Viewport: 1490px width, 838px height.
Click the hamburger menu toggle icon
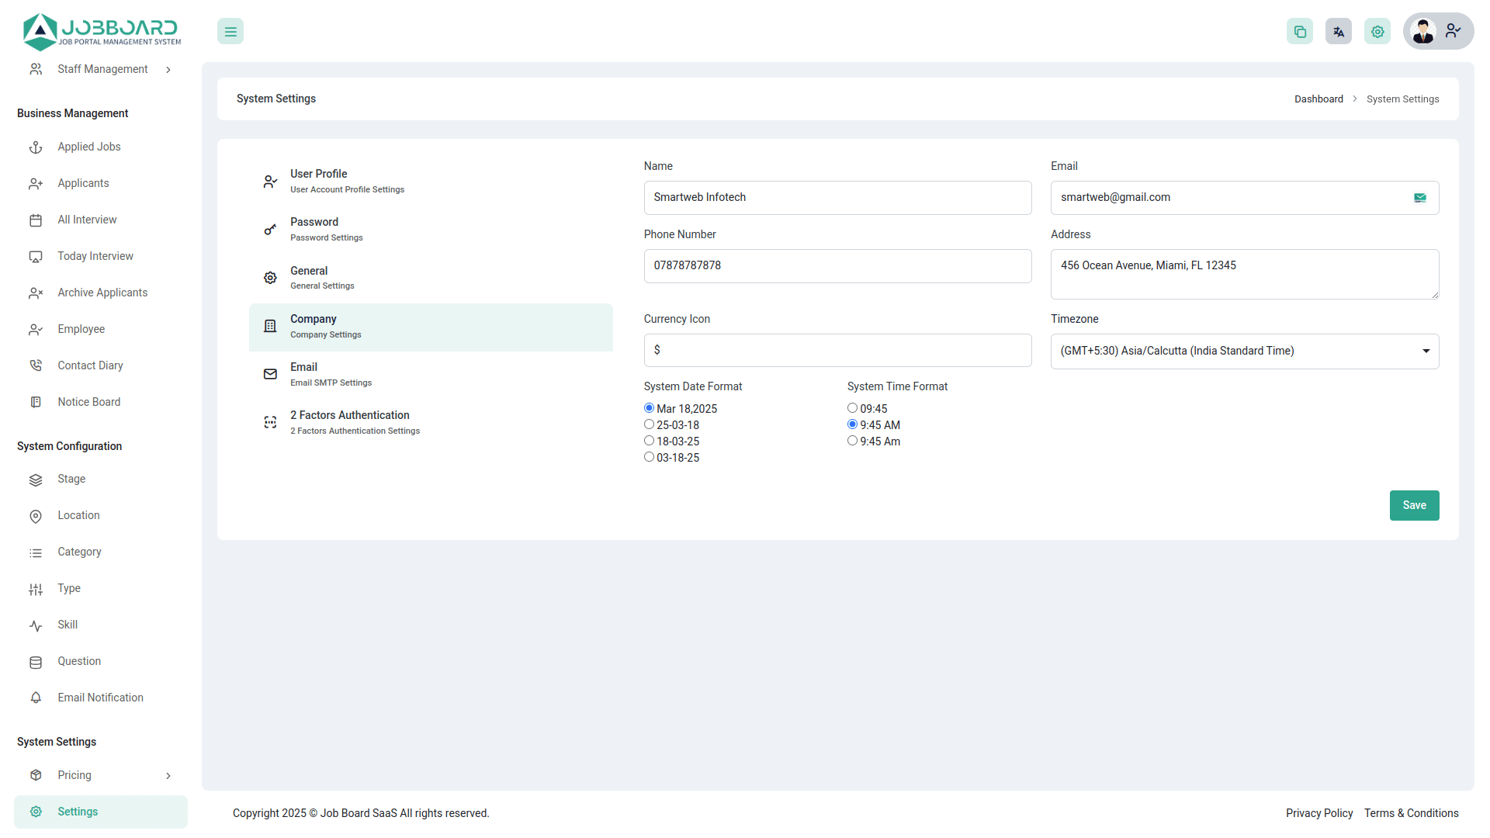tap(230, 32)
